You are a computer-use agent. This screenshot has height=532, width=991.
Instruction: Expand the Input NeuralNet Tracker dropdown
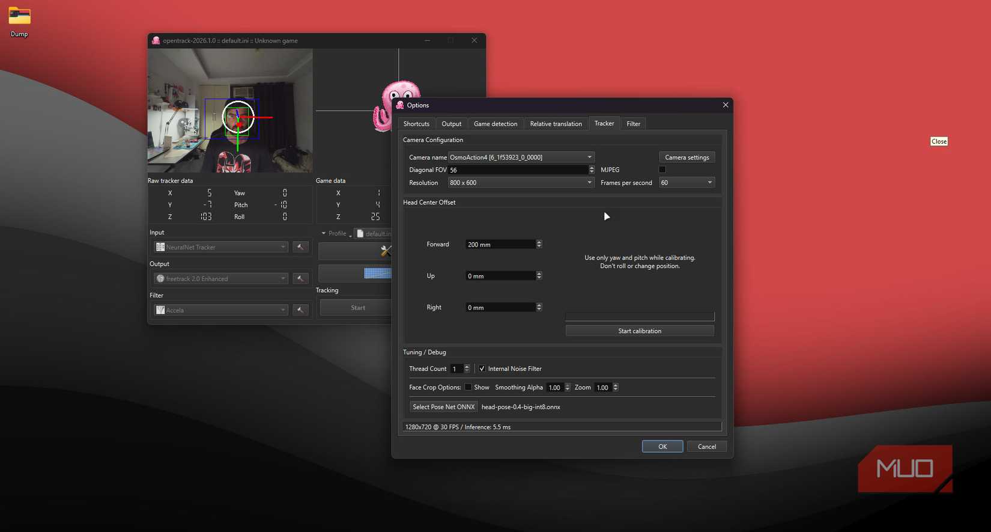coord(221,247)
